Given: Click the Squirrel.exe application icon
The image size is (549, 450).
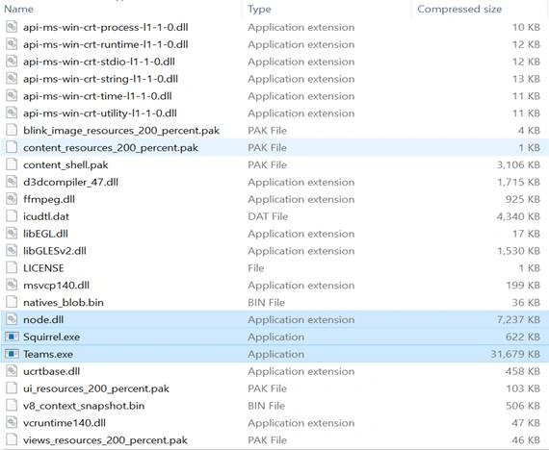Looking at the screenshot, I should click(12, 337).
